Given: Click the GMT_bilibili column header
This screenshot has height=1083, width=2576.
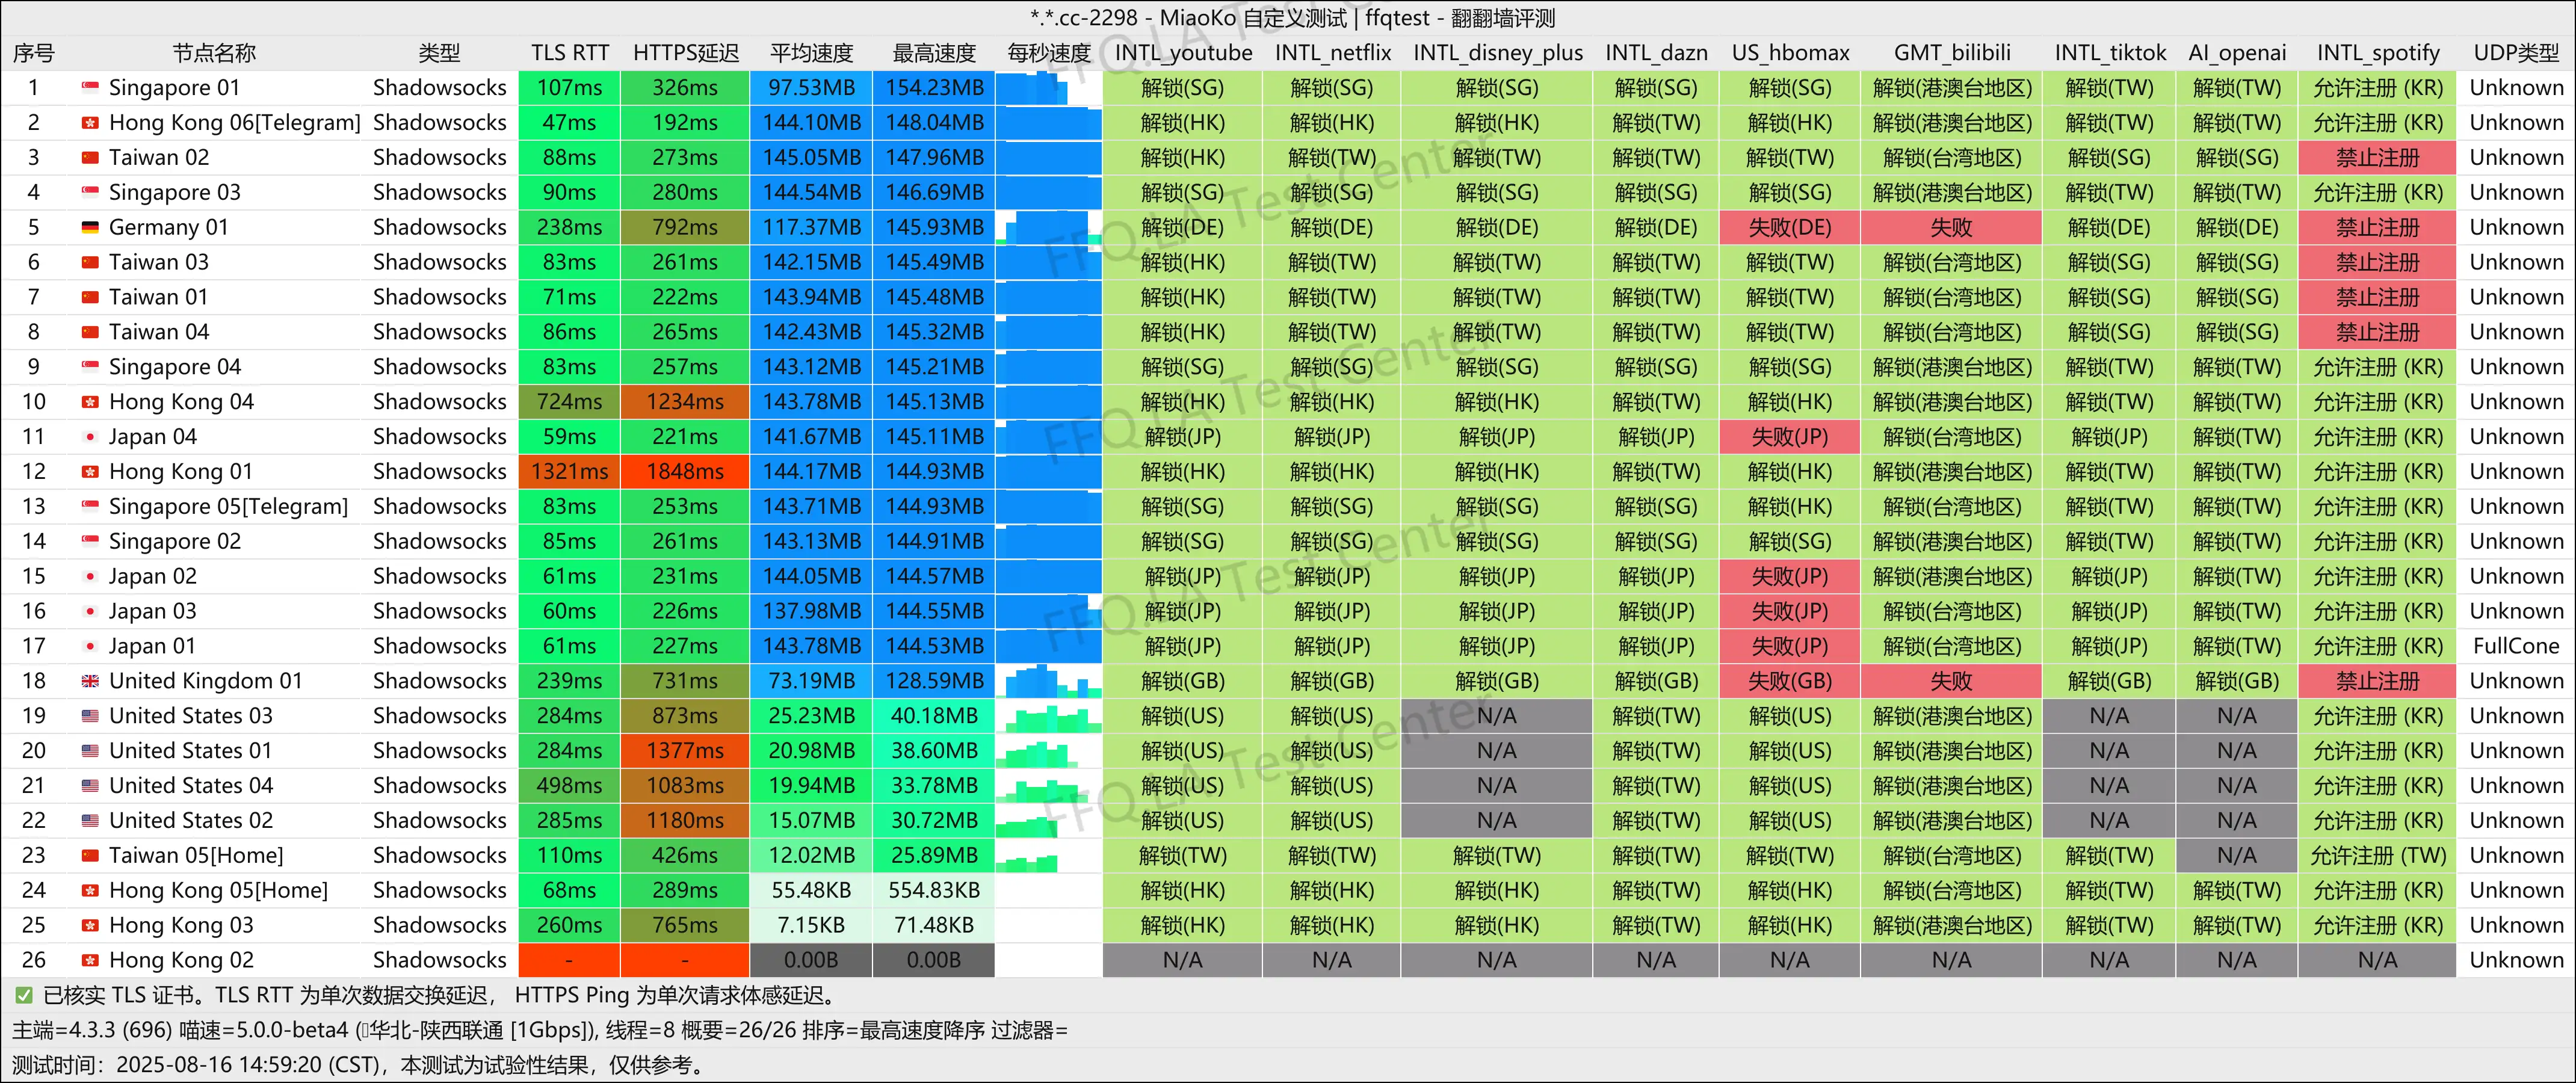Looking at the screenshot, I should (1951, 53).
